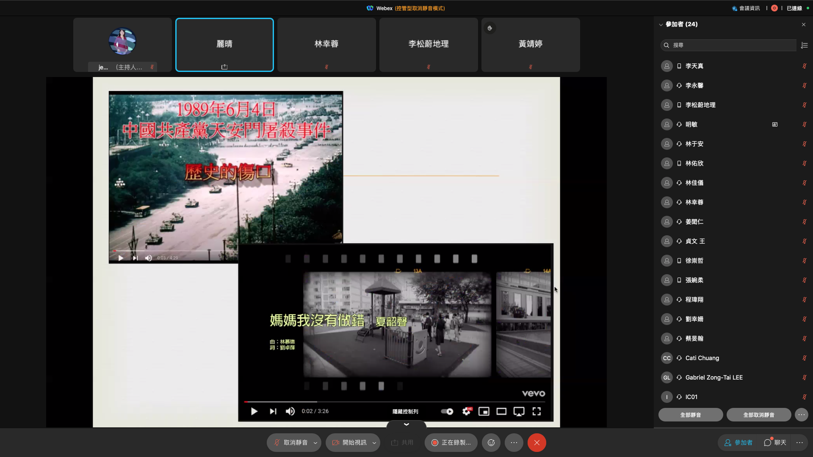The height and width of the screenshot is (457, 813).
Task: Toggle the 開始視訊 camera button
Action: click(349, 443)
